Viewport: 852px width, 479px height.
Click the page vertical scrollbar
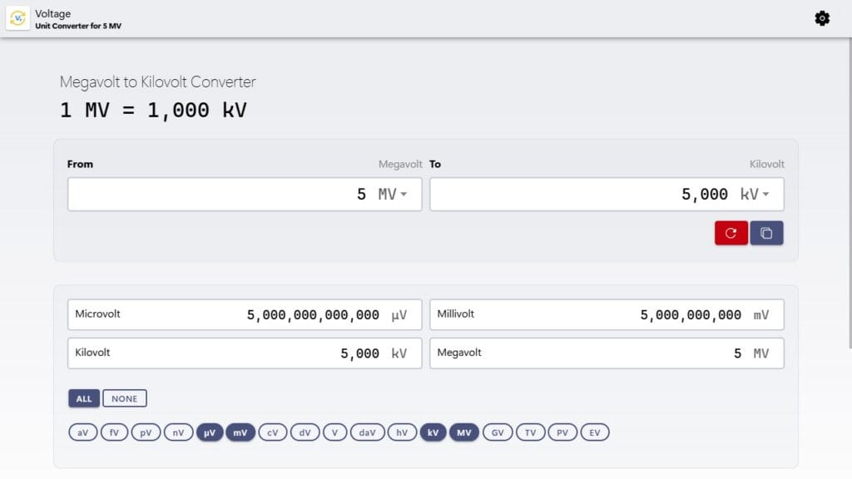[850, 193]
